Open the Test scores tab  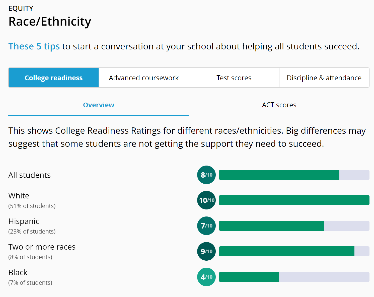tap(234, 78)
